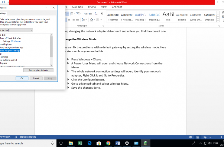Open the Acrobat ribbon tab
The width and height of the screenshot is (224, 147).
coord(117,7)
